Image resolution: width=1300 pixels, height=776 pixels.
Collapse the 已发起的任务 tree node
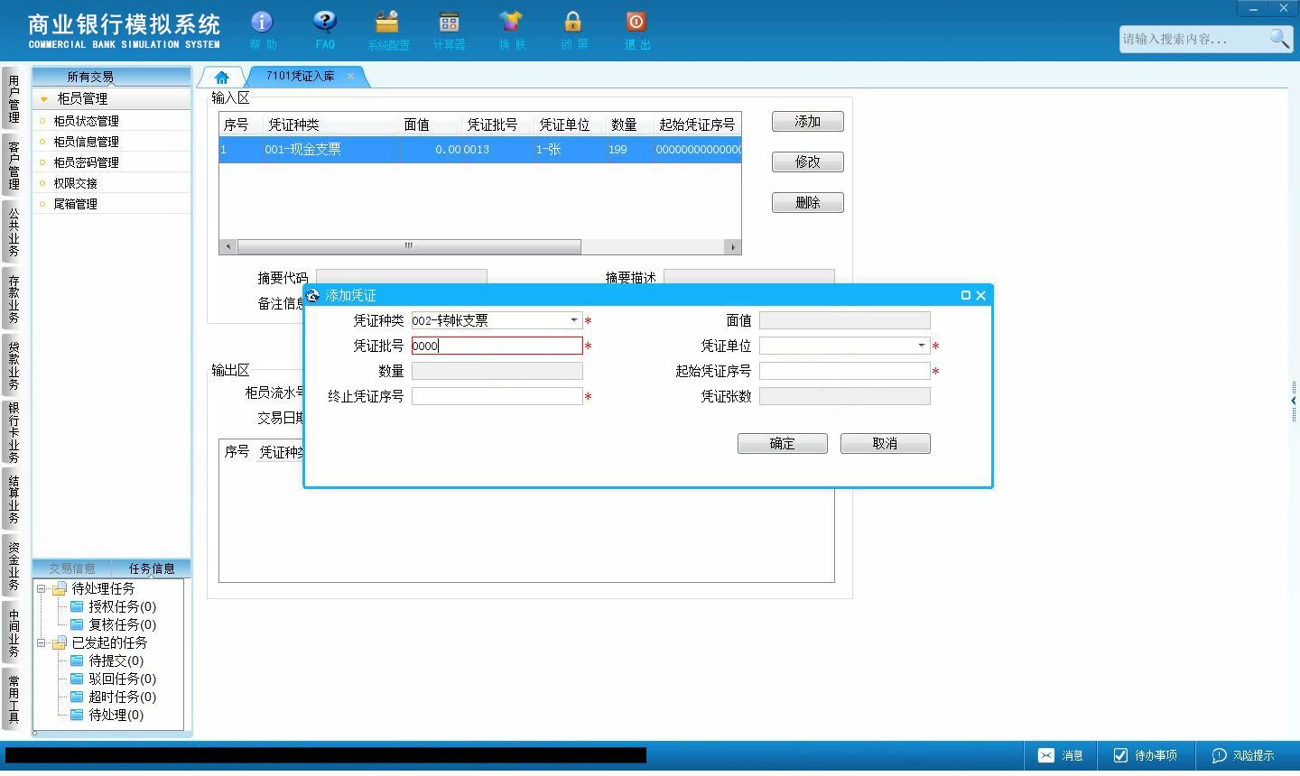pos(42,642)
